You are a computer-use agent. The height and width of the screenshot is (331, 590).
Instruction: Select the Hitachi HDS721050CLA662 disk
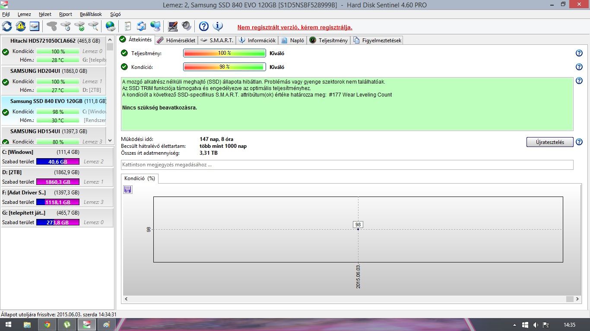(54, 50)
